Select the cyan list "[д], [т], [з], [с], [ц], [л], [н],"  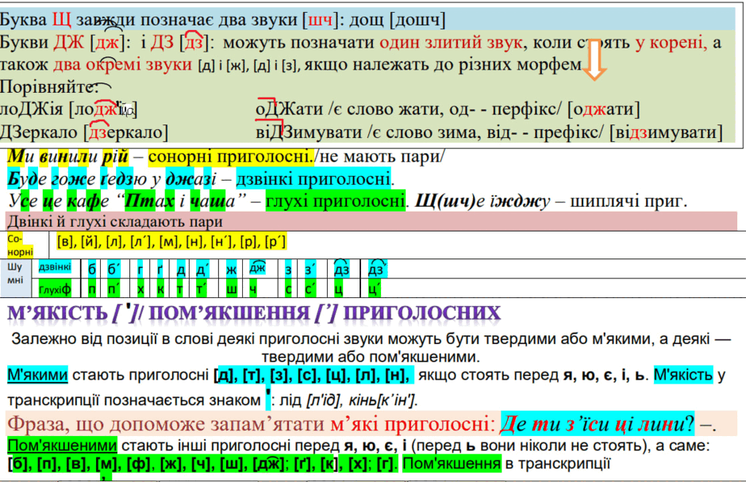pos(313,375)
